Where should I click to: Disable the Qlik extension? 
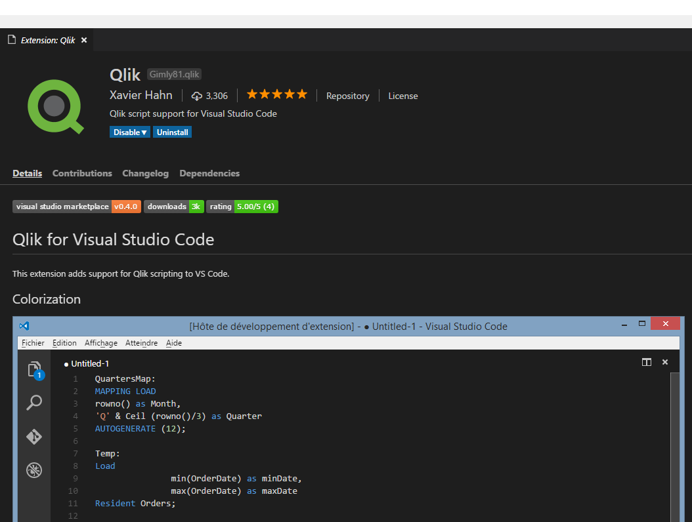(x=126, y=132)
